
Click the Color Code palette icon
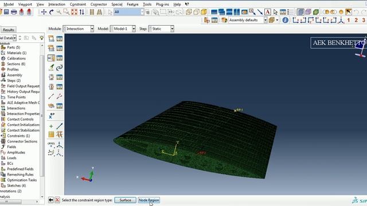point(224,20)
